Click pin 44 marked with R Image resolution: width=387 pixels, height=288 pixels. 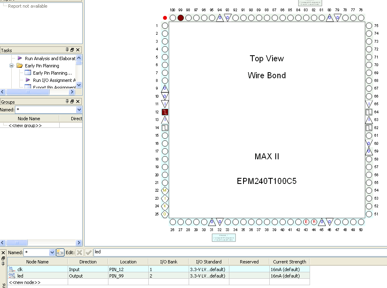(314, 222)
